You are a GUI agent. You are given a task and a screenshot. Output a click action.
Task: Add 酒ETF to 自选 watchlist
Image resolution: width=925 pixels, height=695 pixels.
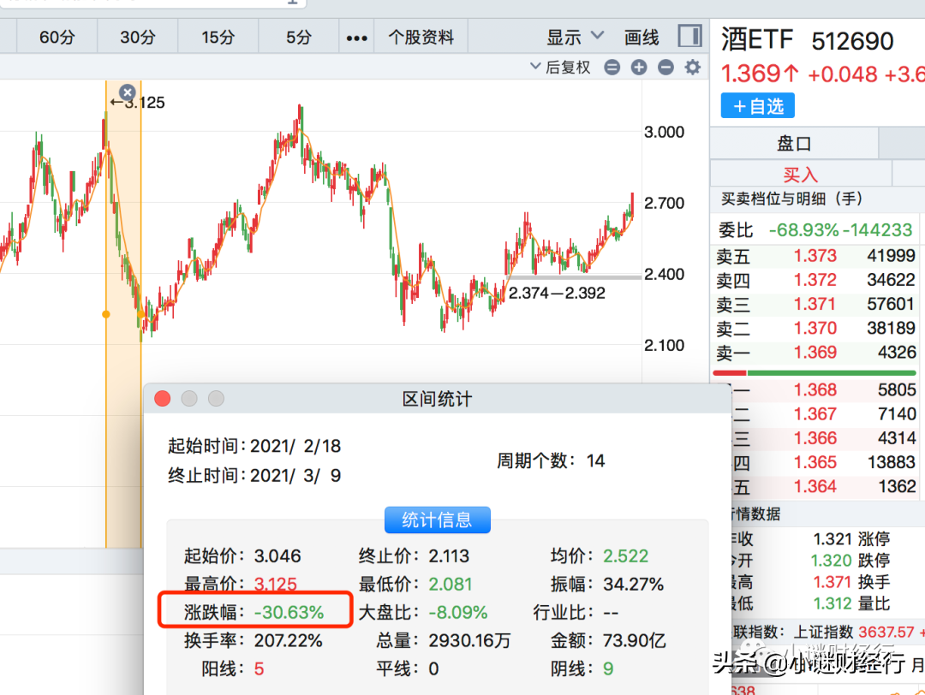(x=757, y=106)
